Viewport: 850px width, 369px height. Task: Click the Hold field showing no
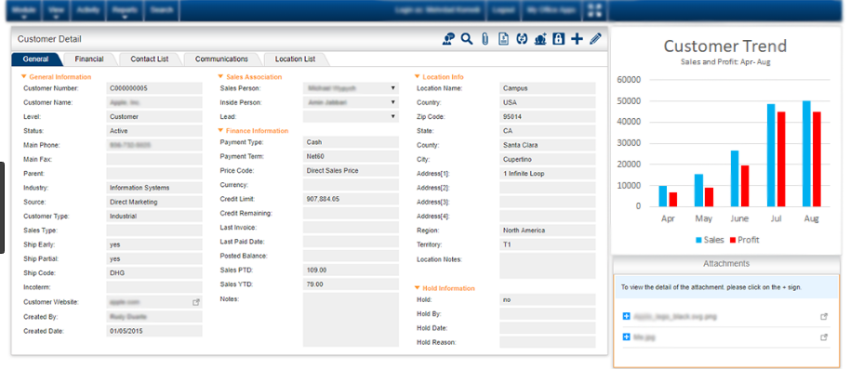(548, 299)
